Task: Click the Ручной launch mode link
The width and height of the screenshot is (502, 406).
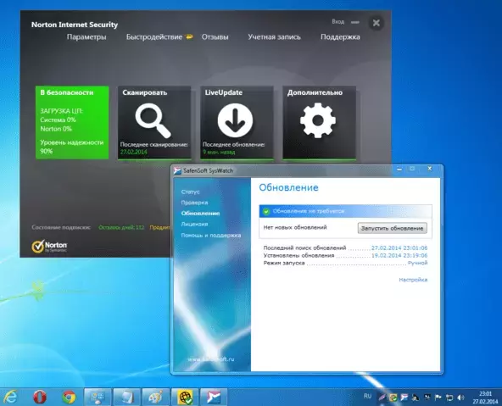Action: click(x=417, y=263)
